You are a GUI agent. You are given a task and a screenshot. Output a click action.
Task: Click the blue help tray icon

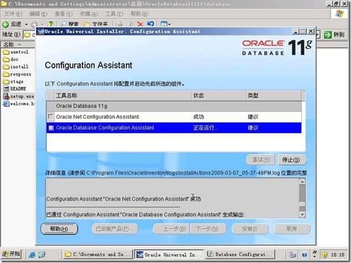[304, 255]
